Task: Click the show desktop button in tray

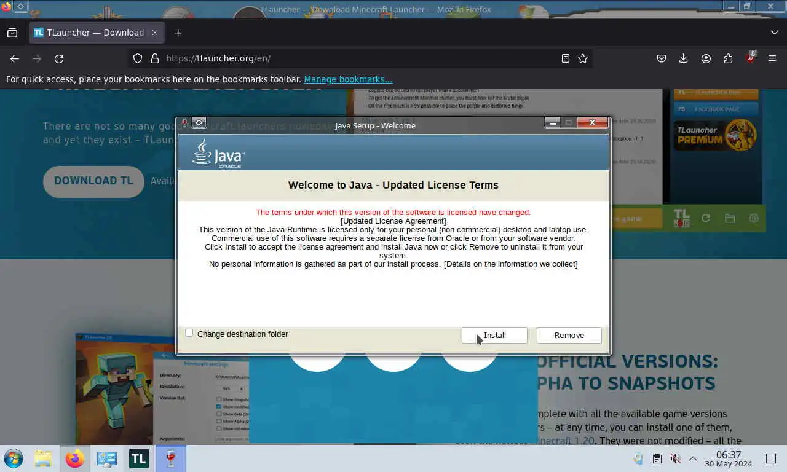Action: [771, 458]
